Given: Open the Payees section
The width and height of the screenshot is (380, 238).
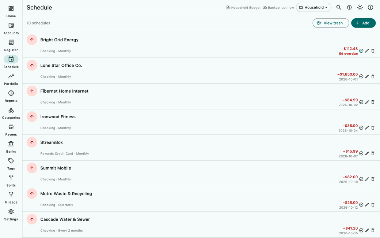Looking at the screenshot, I should coord(11,130).
